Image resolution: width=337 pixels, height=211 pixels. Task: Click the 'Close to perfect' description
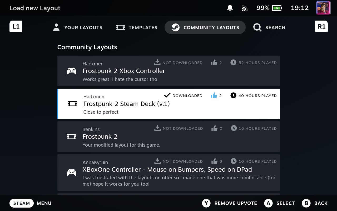pos(101,112)
